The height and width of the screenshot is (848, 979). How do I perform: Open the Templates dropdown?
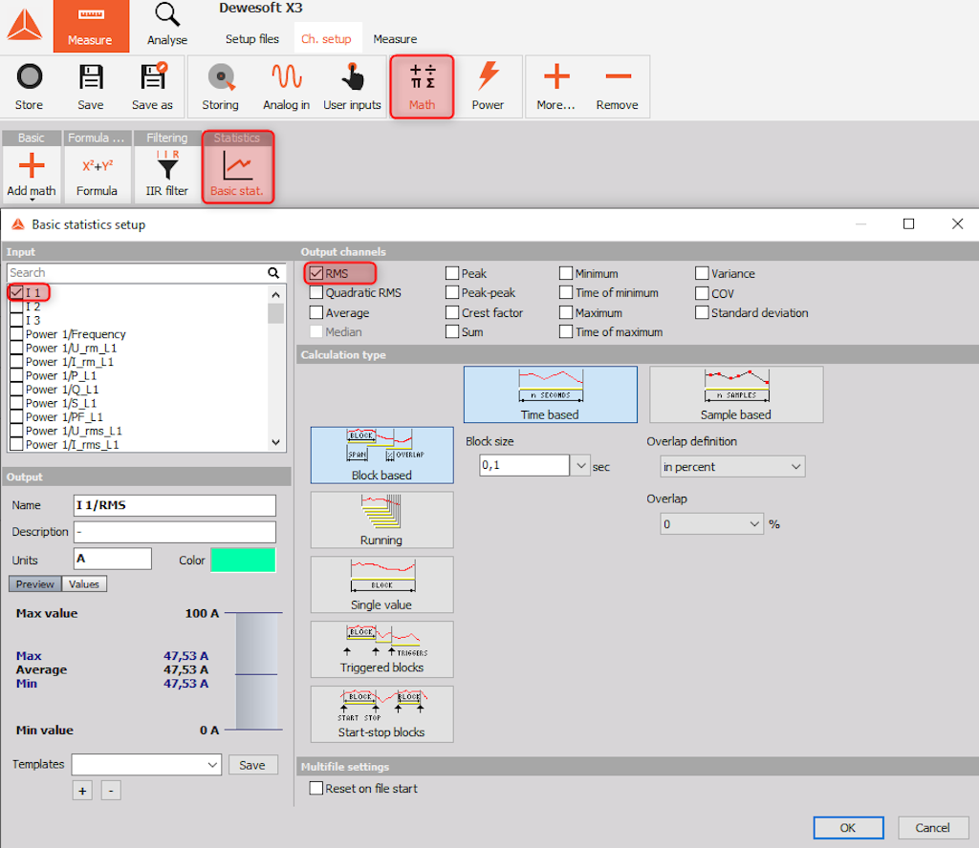click(x=146, y=765)
